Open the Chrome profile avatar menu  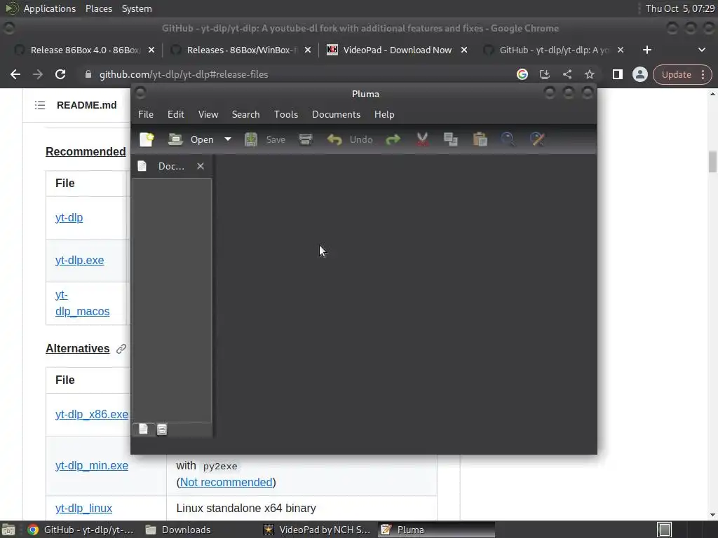pos(639,74)
